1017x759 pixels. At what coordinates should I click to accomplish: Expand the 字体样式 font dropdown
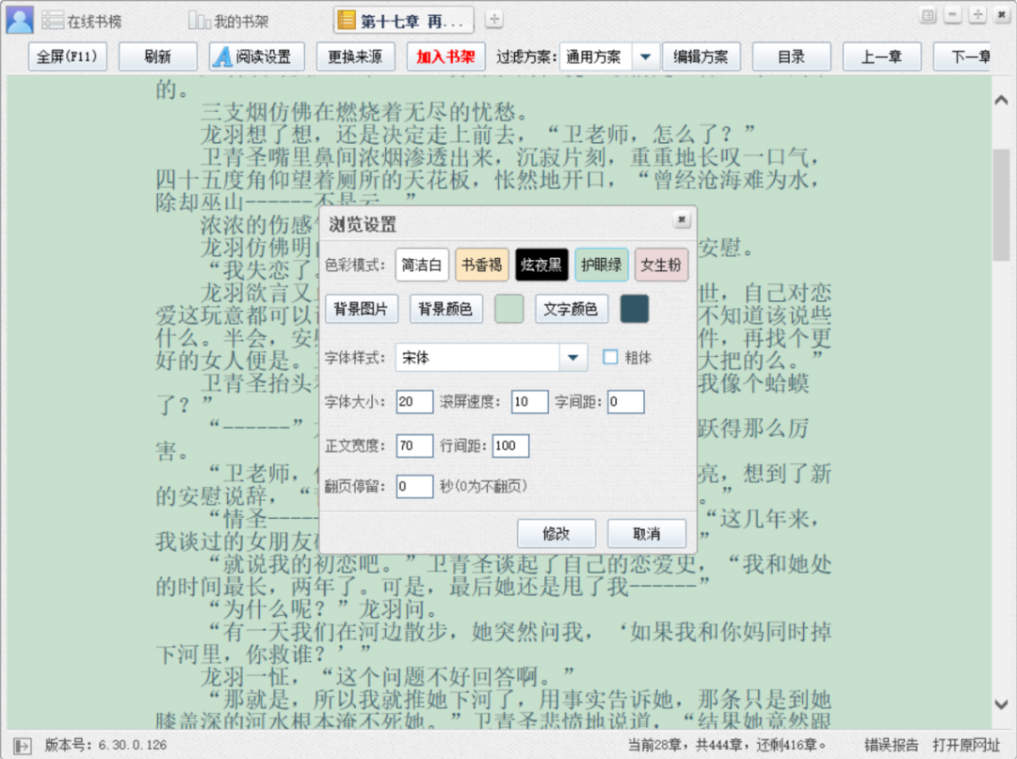573,358
